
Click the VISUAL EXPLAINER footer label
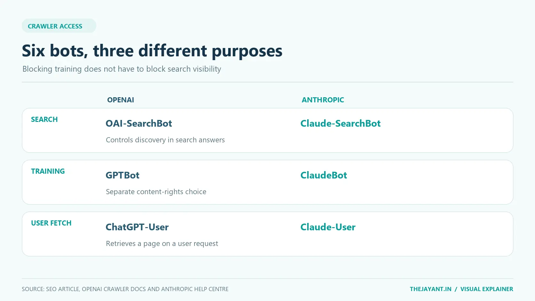click(x=487, y=289)
